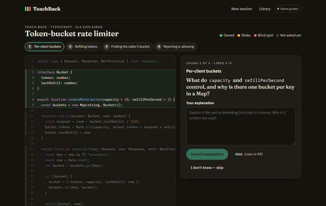The height and width of the screenshot is (206, 326).
Task: Click the 'Token-bucket rate limiter' heading
Action: pos(72,34)
